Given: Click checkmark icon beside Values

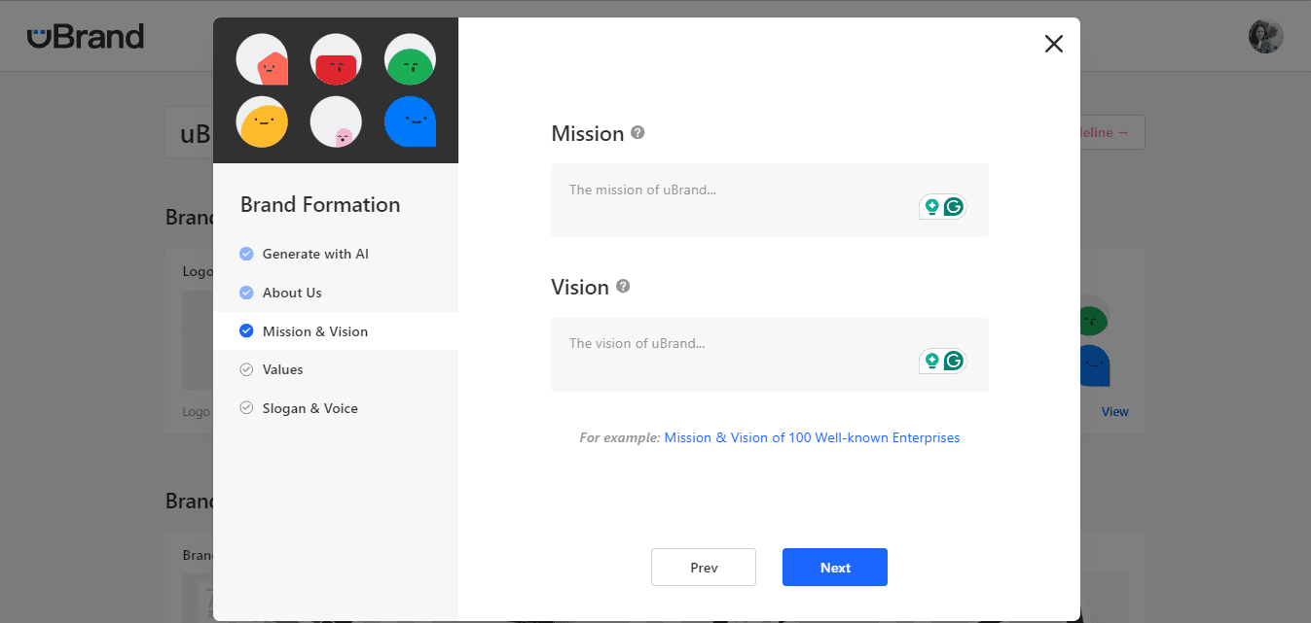Looking at the screenshot, I should [x=246, y=369].
